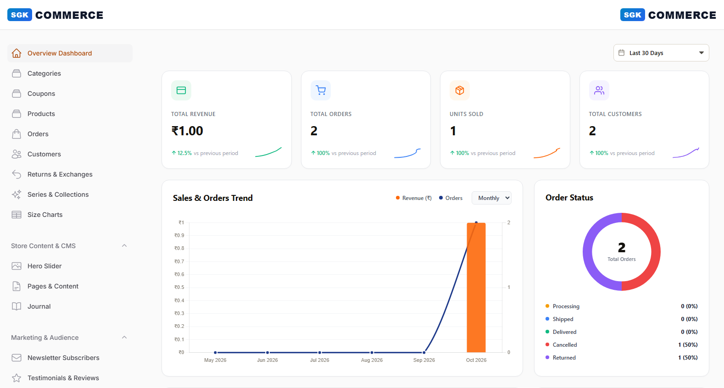Open Series & Collections page
This screenshot has width=724, height=388.
tap(70, 194)
